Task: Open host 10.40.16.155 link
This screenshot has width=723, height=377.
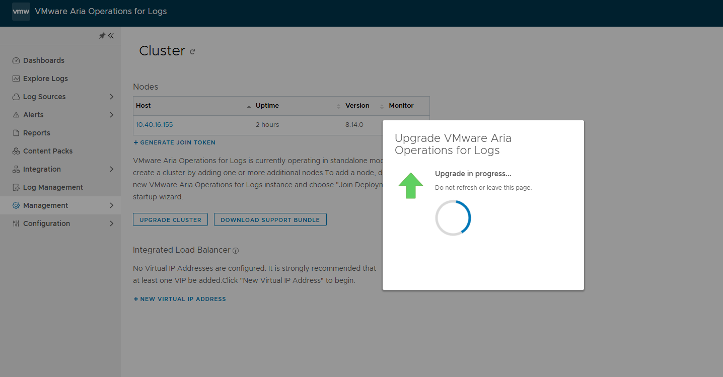Action: point(154,124)
